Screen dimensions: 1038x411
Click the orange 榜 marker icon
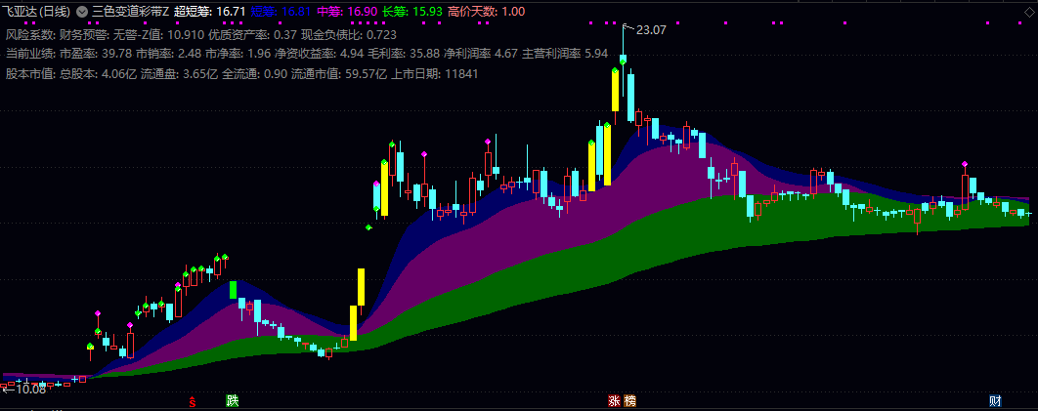click(629, 401)
